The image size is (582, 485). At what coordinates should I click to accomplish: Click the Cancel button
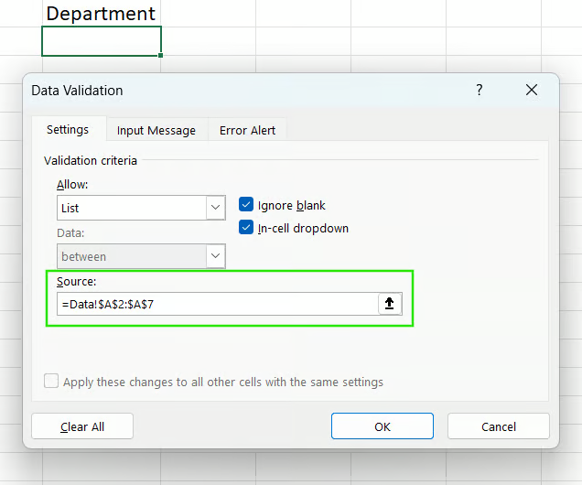click(498, 426)
